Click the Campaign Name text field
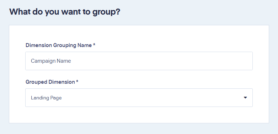 pyautogui.click(x=139, y=61)
